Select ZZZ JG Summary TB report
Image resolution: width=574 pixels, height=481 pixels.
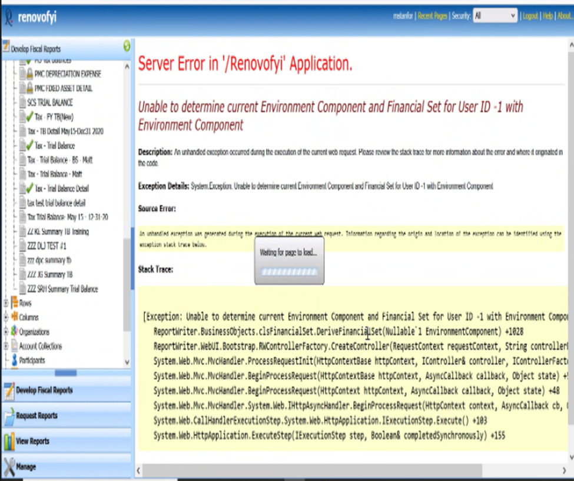(x=50, y=275)
